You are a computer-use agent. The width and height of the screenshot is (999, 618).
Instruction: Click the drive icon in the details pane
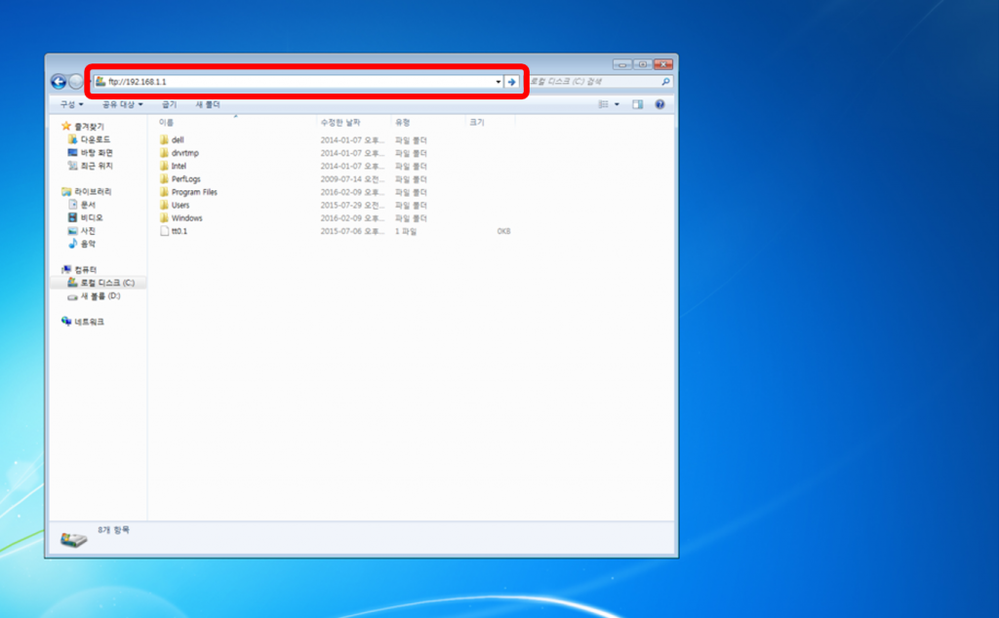point(74,540)
